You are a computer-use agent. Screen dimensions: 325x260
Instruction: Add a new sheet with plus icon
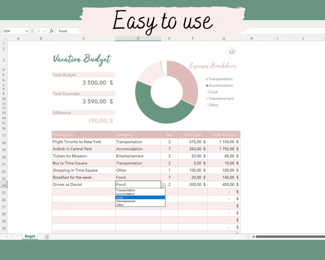pos(47,237)
